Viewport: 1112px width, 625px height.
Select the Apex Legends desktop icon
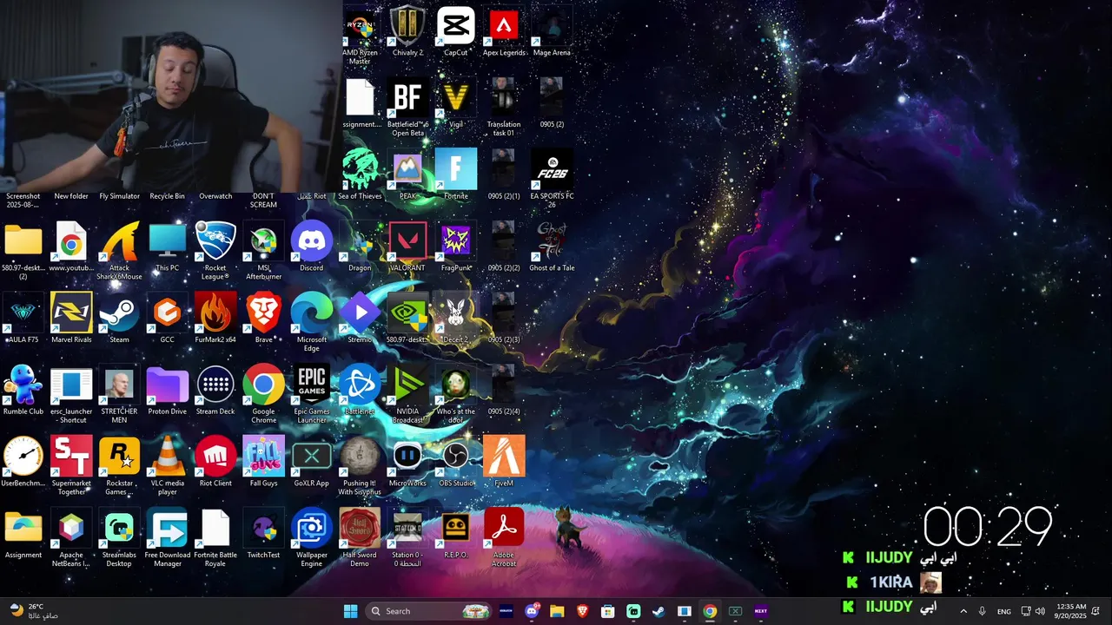pos(504,26)
